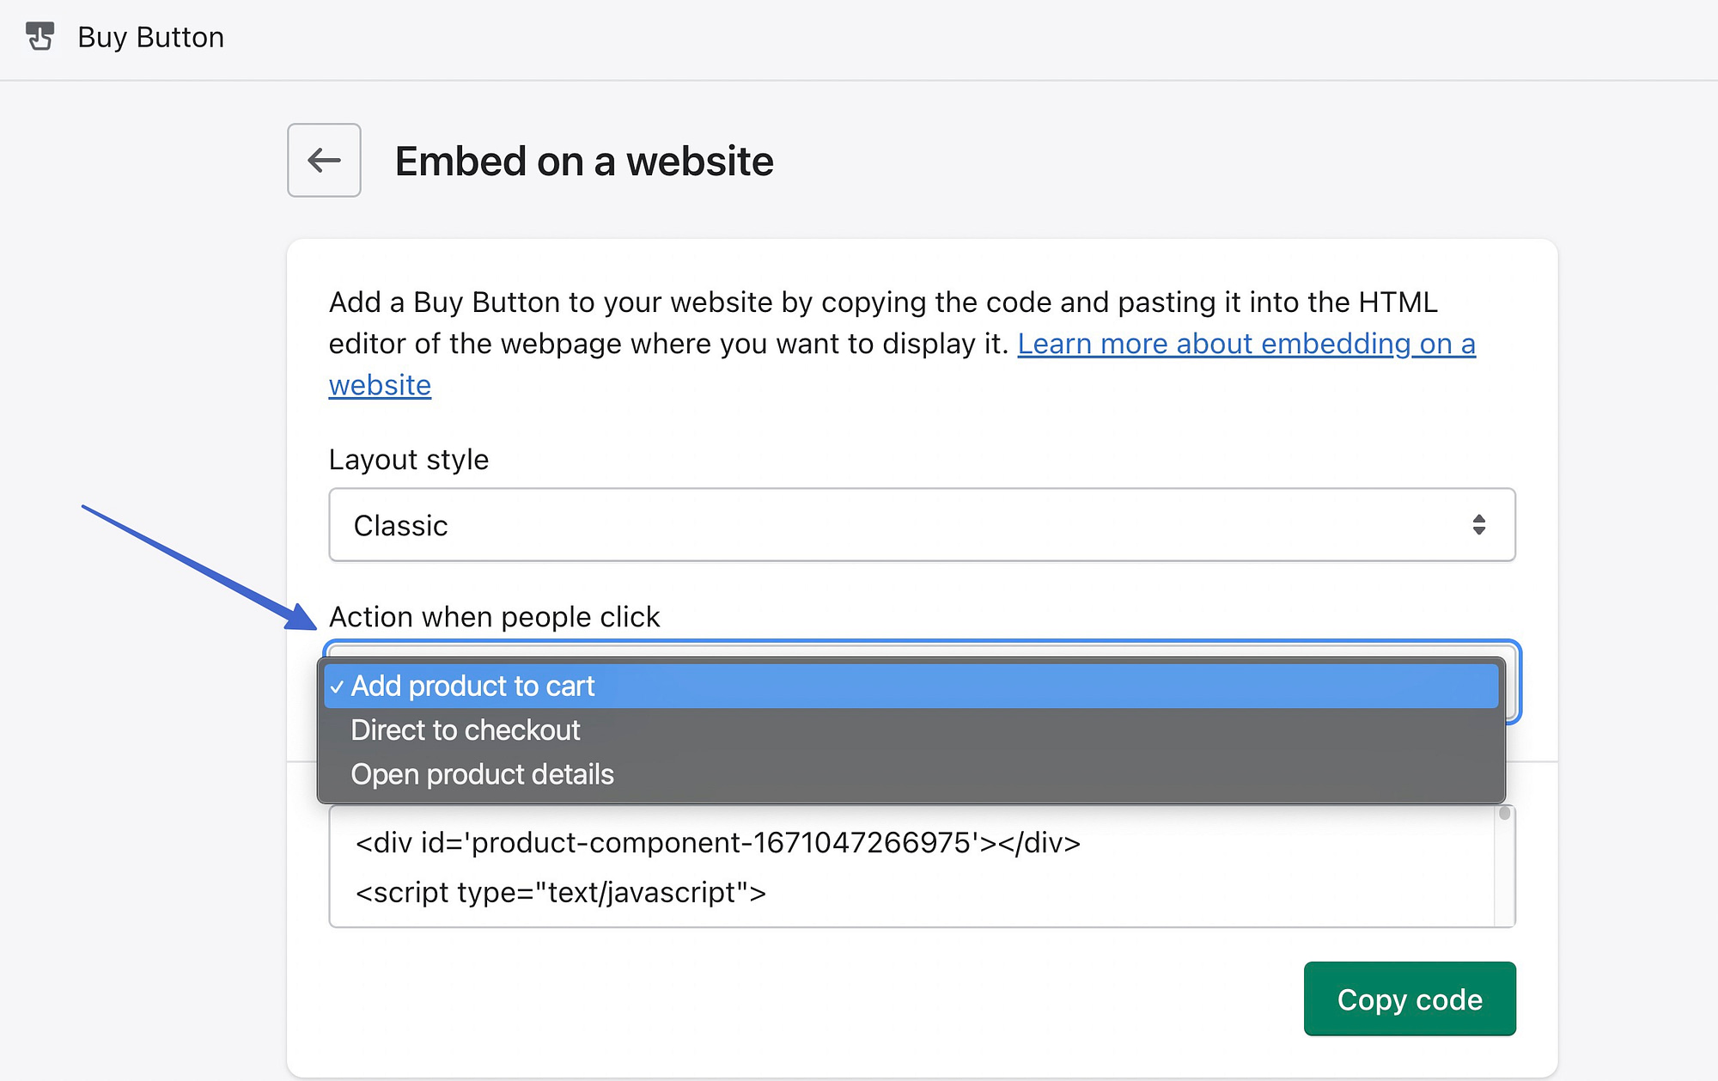Click the script tag line in the code box
Image resolution: width=1718 pixels, height=1081 pixels.
(558, 892)
